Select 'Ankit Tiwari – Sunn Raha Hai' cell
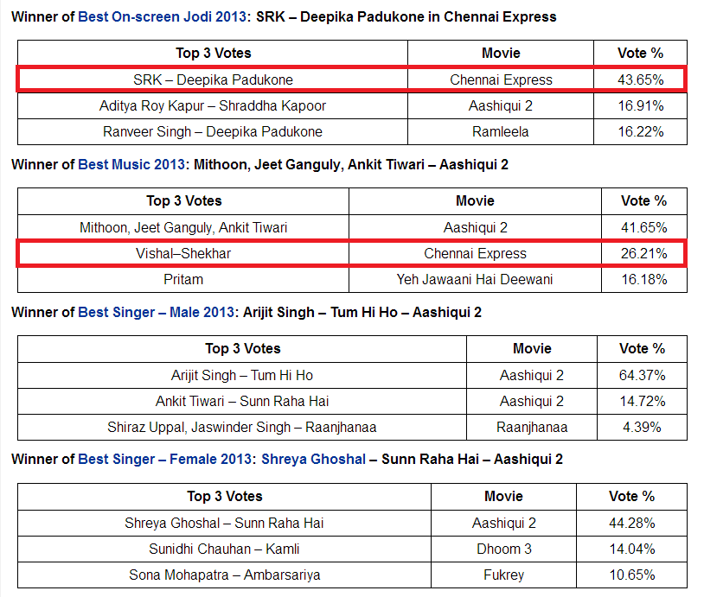This screenshot has height=597, width=704. click(242, 401)
